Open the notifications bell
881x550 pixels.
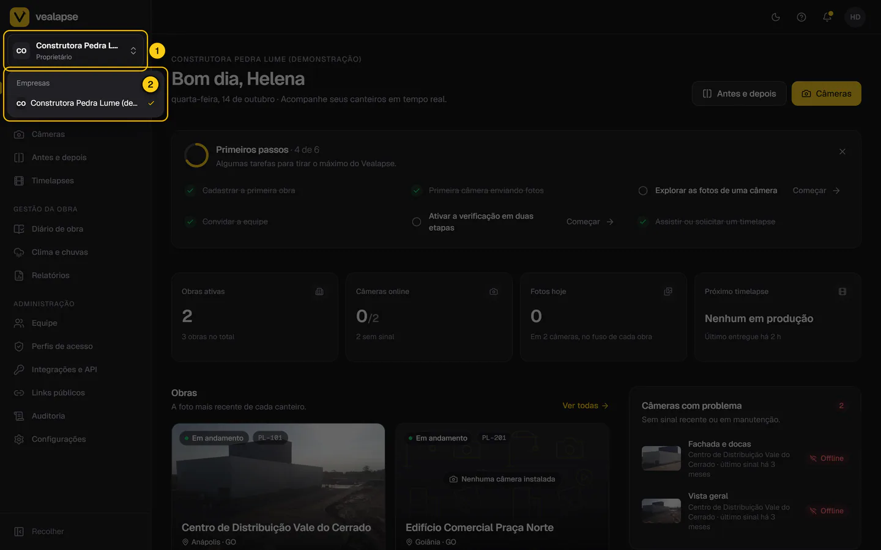827,17
